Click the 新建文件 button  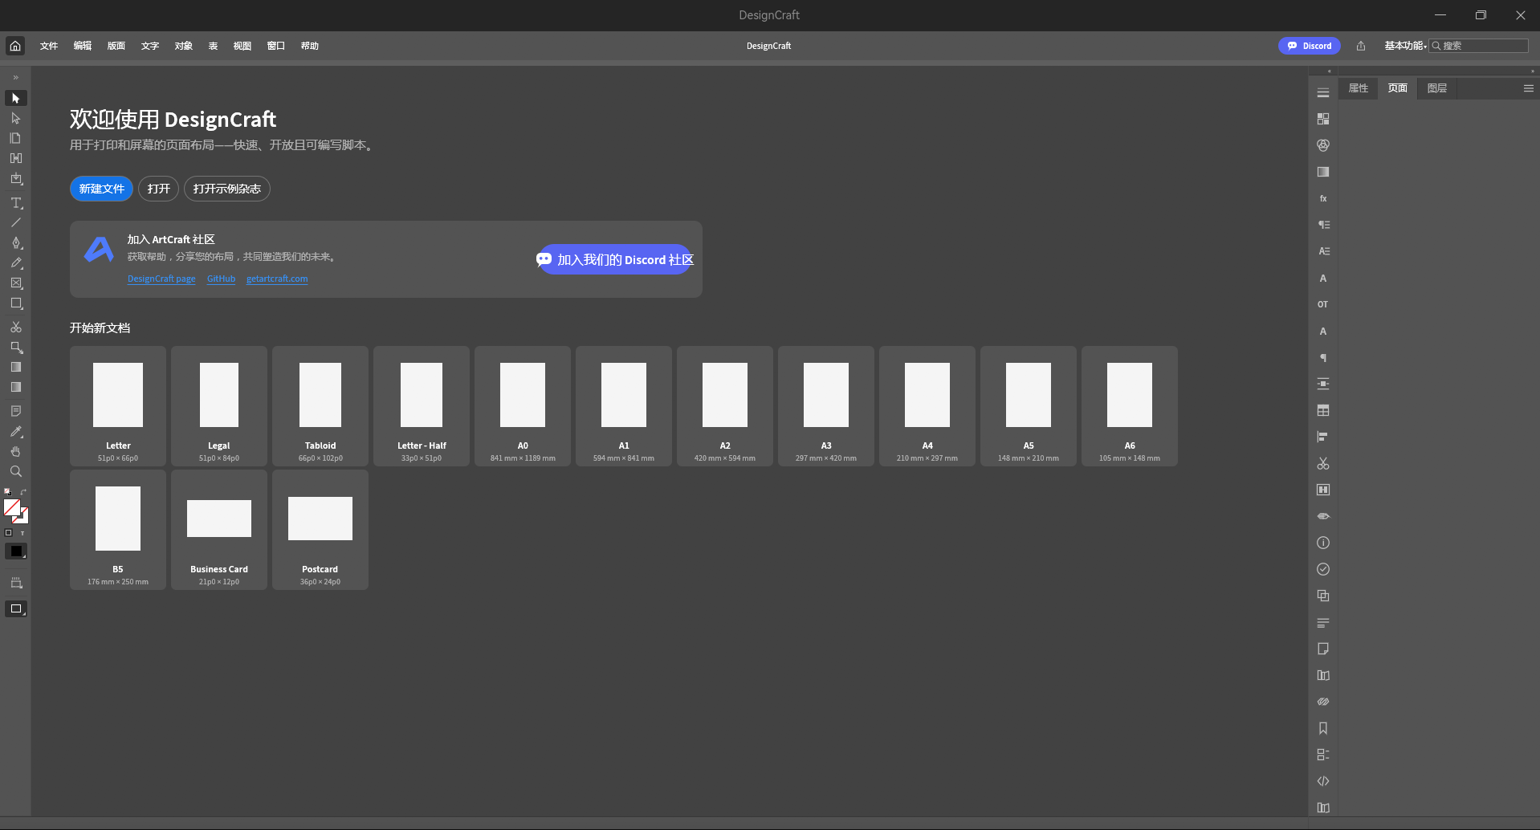pos(101,189)
